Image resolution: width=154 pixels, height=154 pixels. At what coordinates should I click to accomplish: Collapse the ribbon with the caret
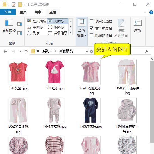point(145,12)
